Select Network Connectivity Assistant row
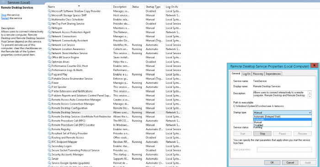The image size is (320, 167). [x=114, y=40]
